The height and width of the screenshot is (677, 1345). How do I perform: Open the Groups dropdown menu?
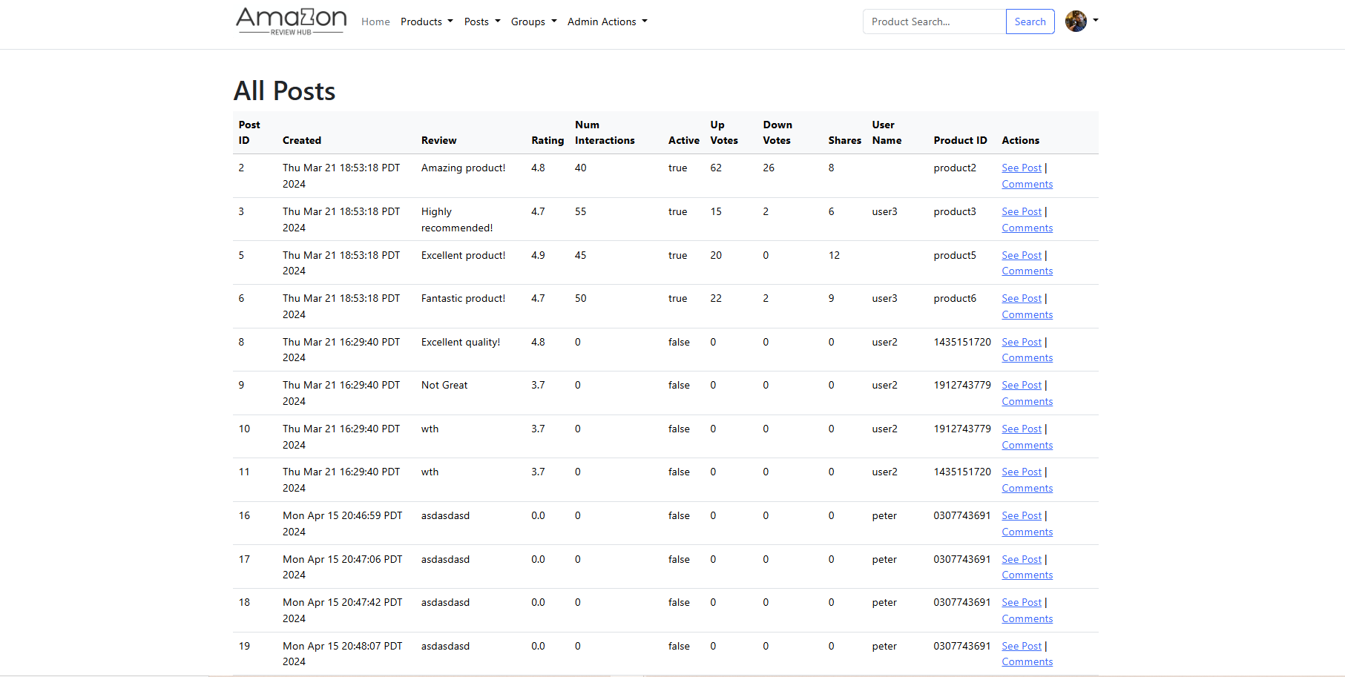tap(533, 22)
